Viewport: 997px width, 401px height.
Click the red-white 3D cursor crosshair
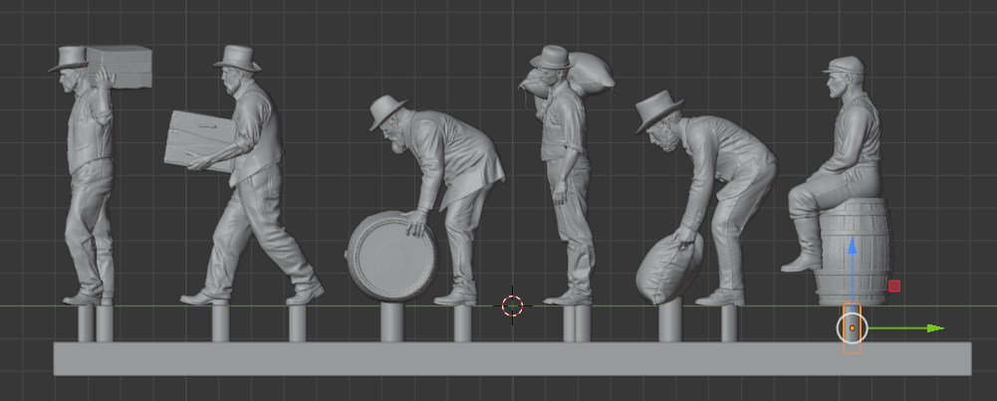coord(513,305)
